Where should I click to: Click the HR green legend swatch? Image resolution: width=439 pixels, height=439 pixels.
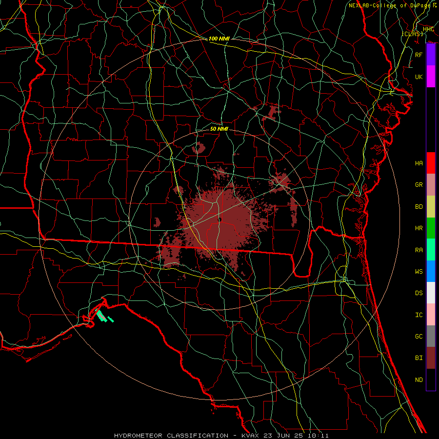click(x=431, y=228)
